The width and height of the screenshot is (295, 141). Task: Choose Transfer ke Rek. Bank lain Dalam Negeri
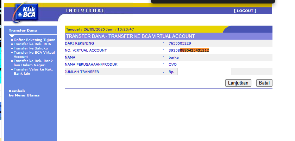click(33, 63)
